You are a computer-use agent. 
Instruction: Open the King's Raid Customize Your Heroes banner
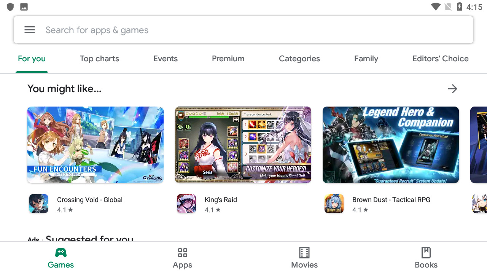[x=243, y=145]
